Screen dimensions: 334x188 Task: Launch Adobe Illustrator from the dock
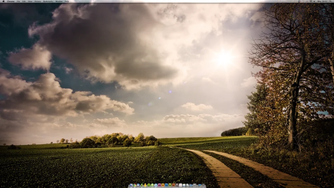point(163,185)
